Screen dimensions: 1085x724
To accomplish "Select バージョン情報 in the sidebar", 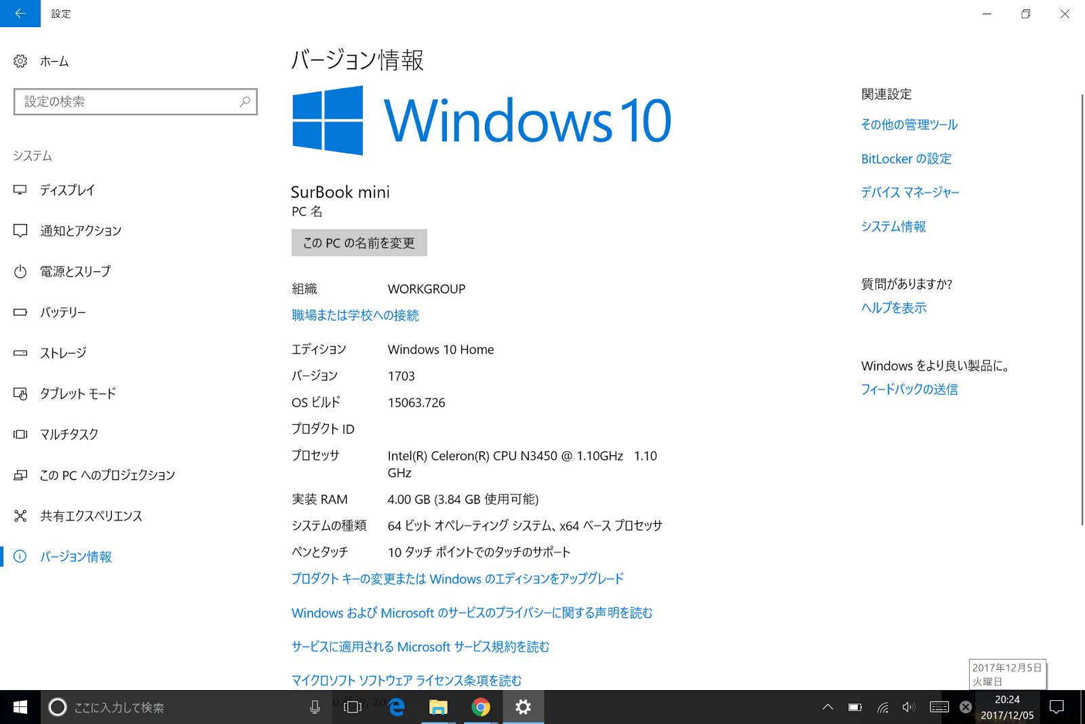I will pyautogui.click(x=76, y=556).
